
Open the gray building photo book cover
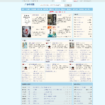[x=72, y=45]
